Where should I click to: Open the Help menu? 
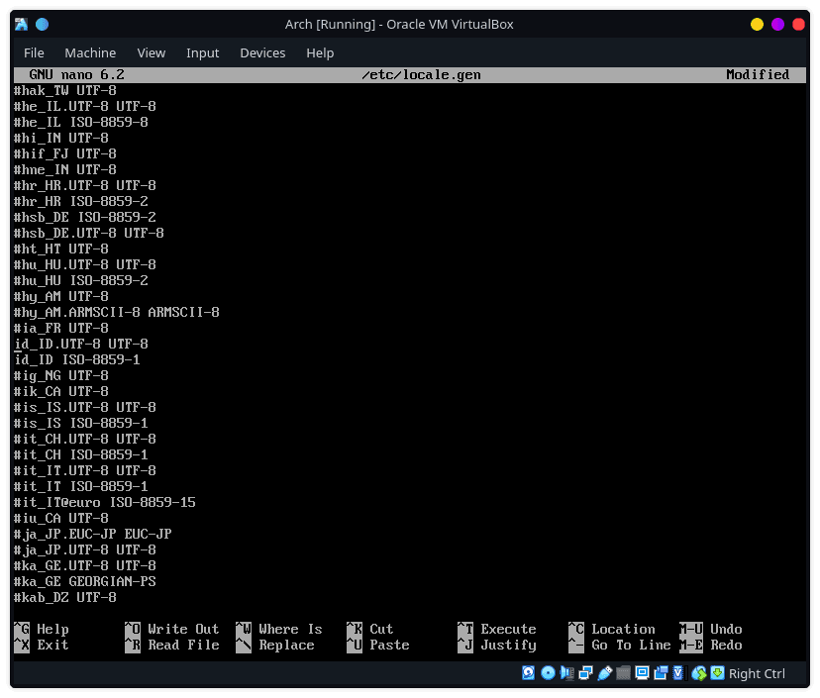(320, 52)
